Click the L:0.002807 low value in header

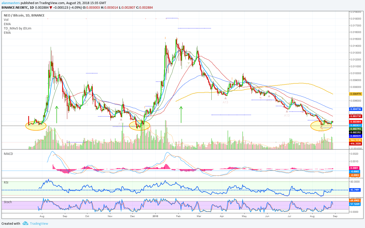pyautogui.click(x=127, y=8)
